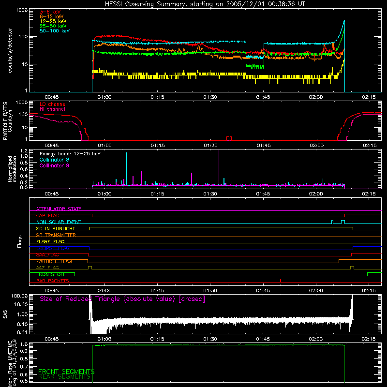Viewport: 387px width, 387px height.
Task: Click the BAD_PACKETS flag label
Action: pyautogui.click(x=53, y=281)
